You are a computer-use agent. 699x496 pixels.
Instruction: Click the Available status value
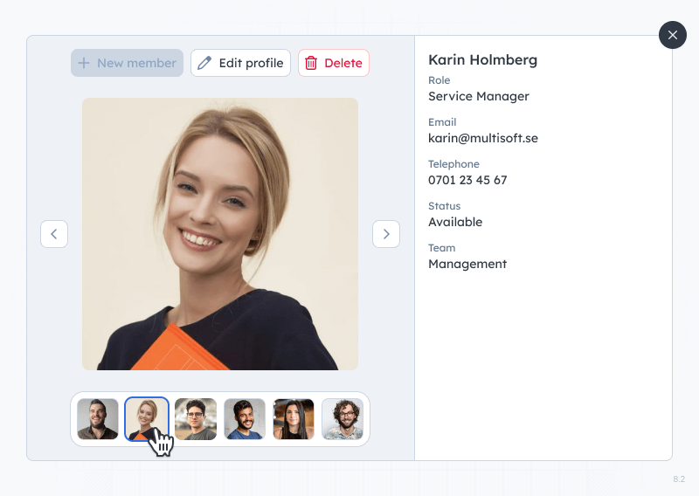click(455, 222)
